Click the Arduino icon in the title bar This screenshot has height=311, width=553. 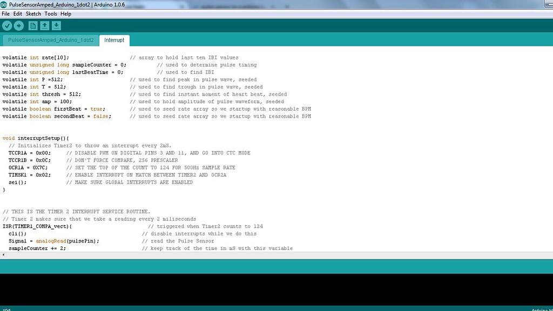[x=4, y=4]
